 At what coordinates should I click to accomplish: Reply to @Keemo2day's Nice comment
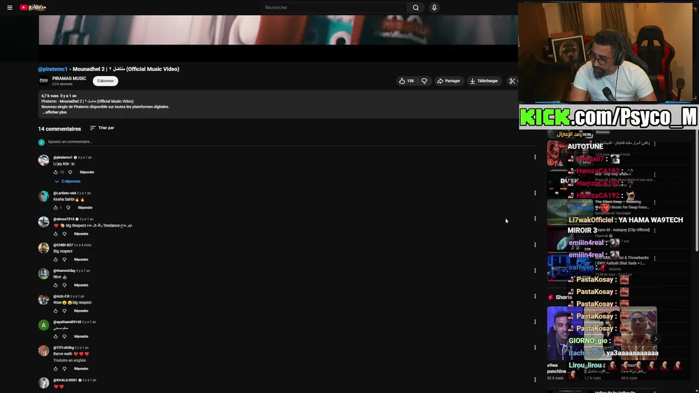pyautogui.click(x=81, y=285)
